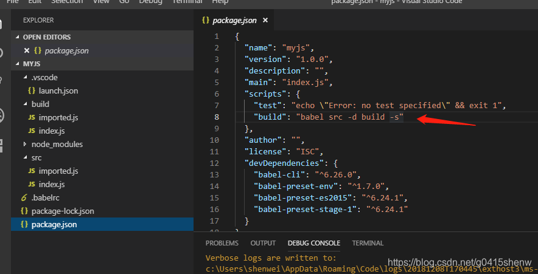
Task: Click the logs path in debug console
Action: [x=372, y=269]
